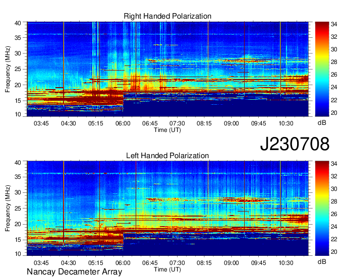
Task: Click inside the Right Handed Polarization spectrogram
Action: pyautogui.click(x=167, y=69)
